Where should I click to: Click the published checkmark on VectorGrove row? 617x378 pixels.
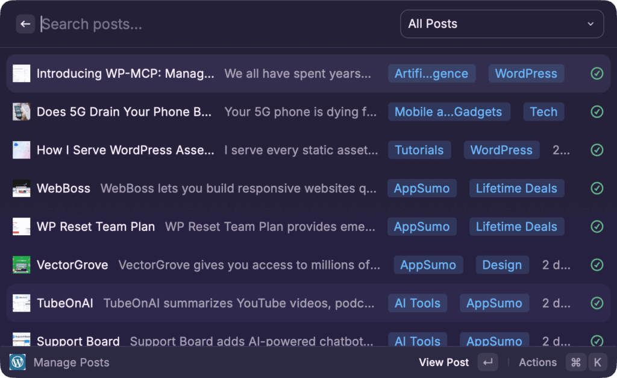(597, 265)
